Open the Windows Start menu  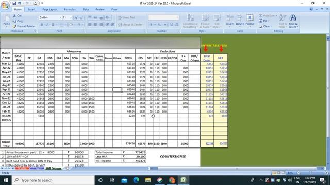tap(6, 180)
